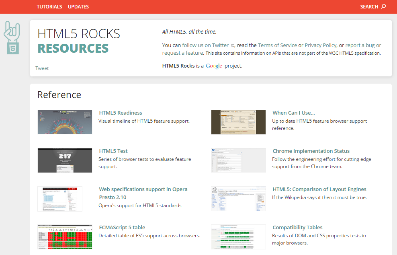This screenshot has height=255, width=397.
Task: Click the search magnifier icon
Action: [x=384, y=6]
